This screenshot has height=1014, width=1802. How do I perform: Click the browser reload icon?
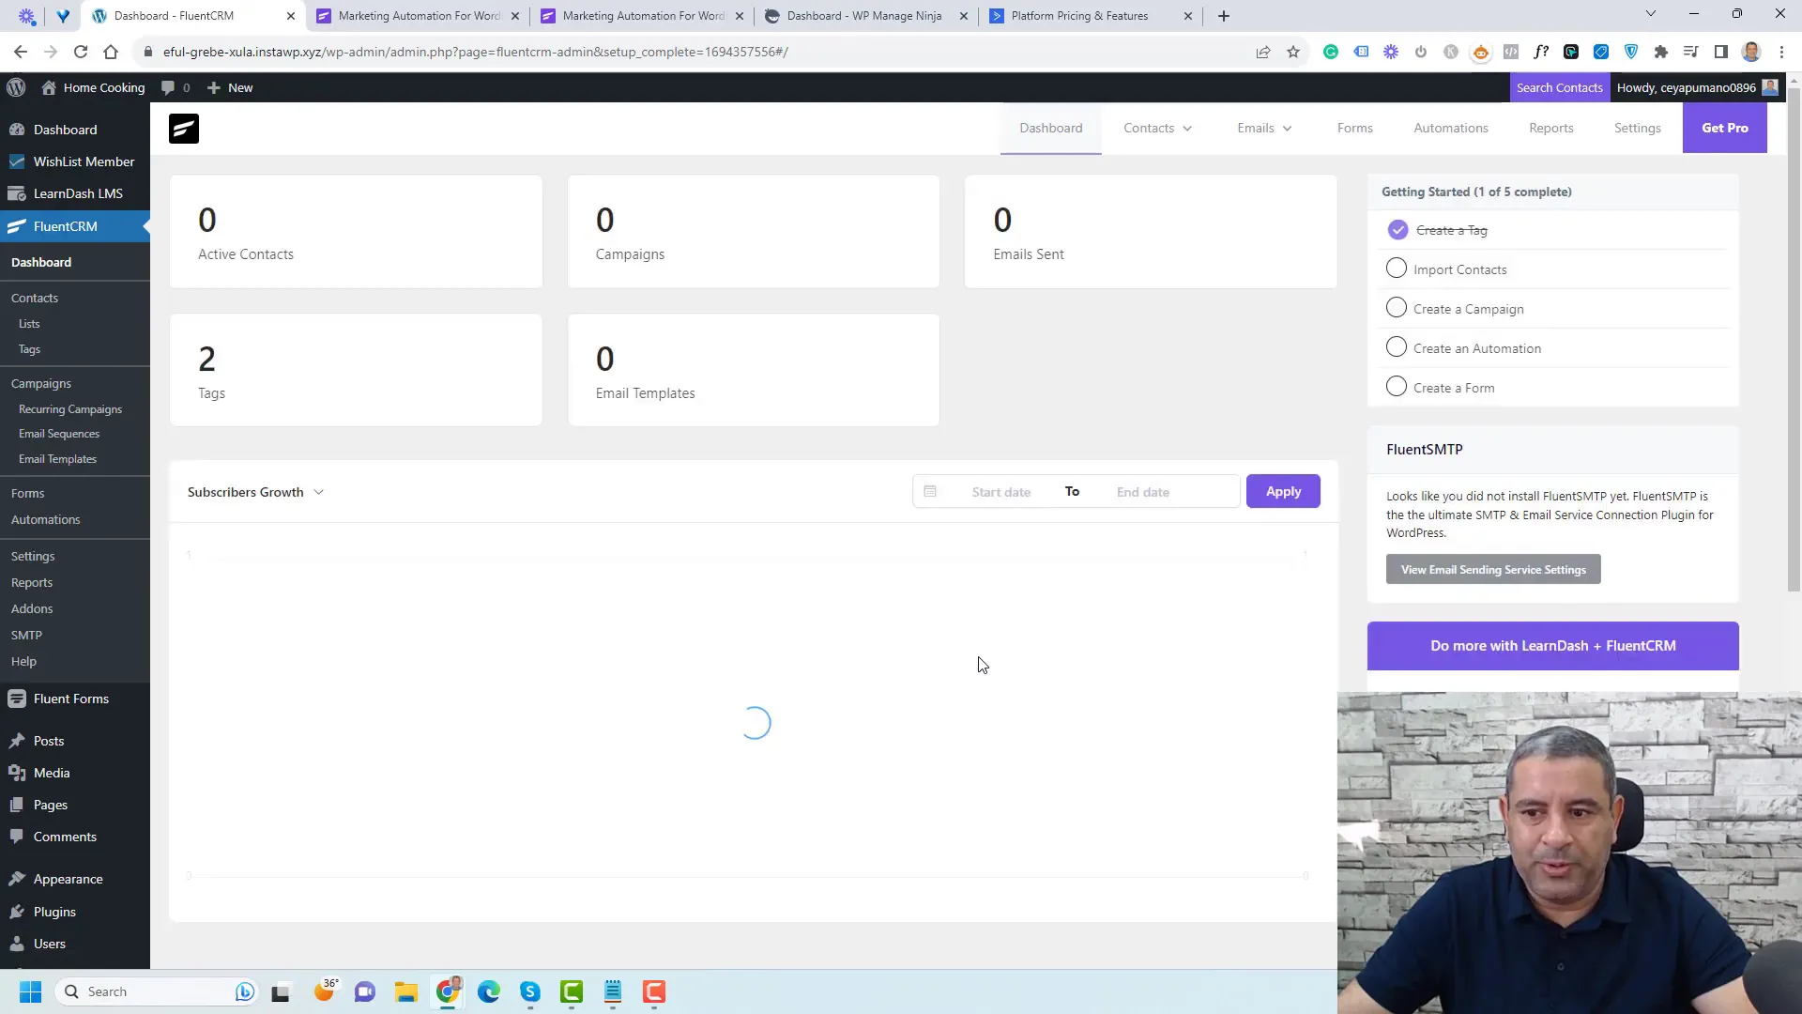click(81, 52)
